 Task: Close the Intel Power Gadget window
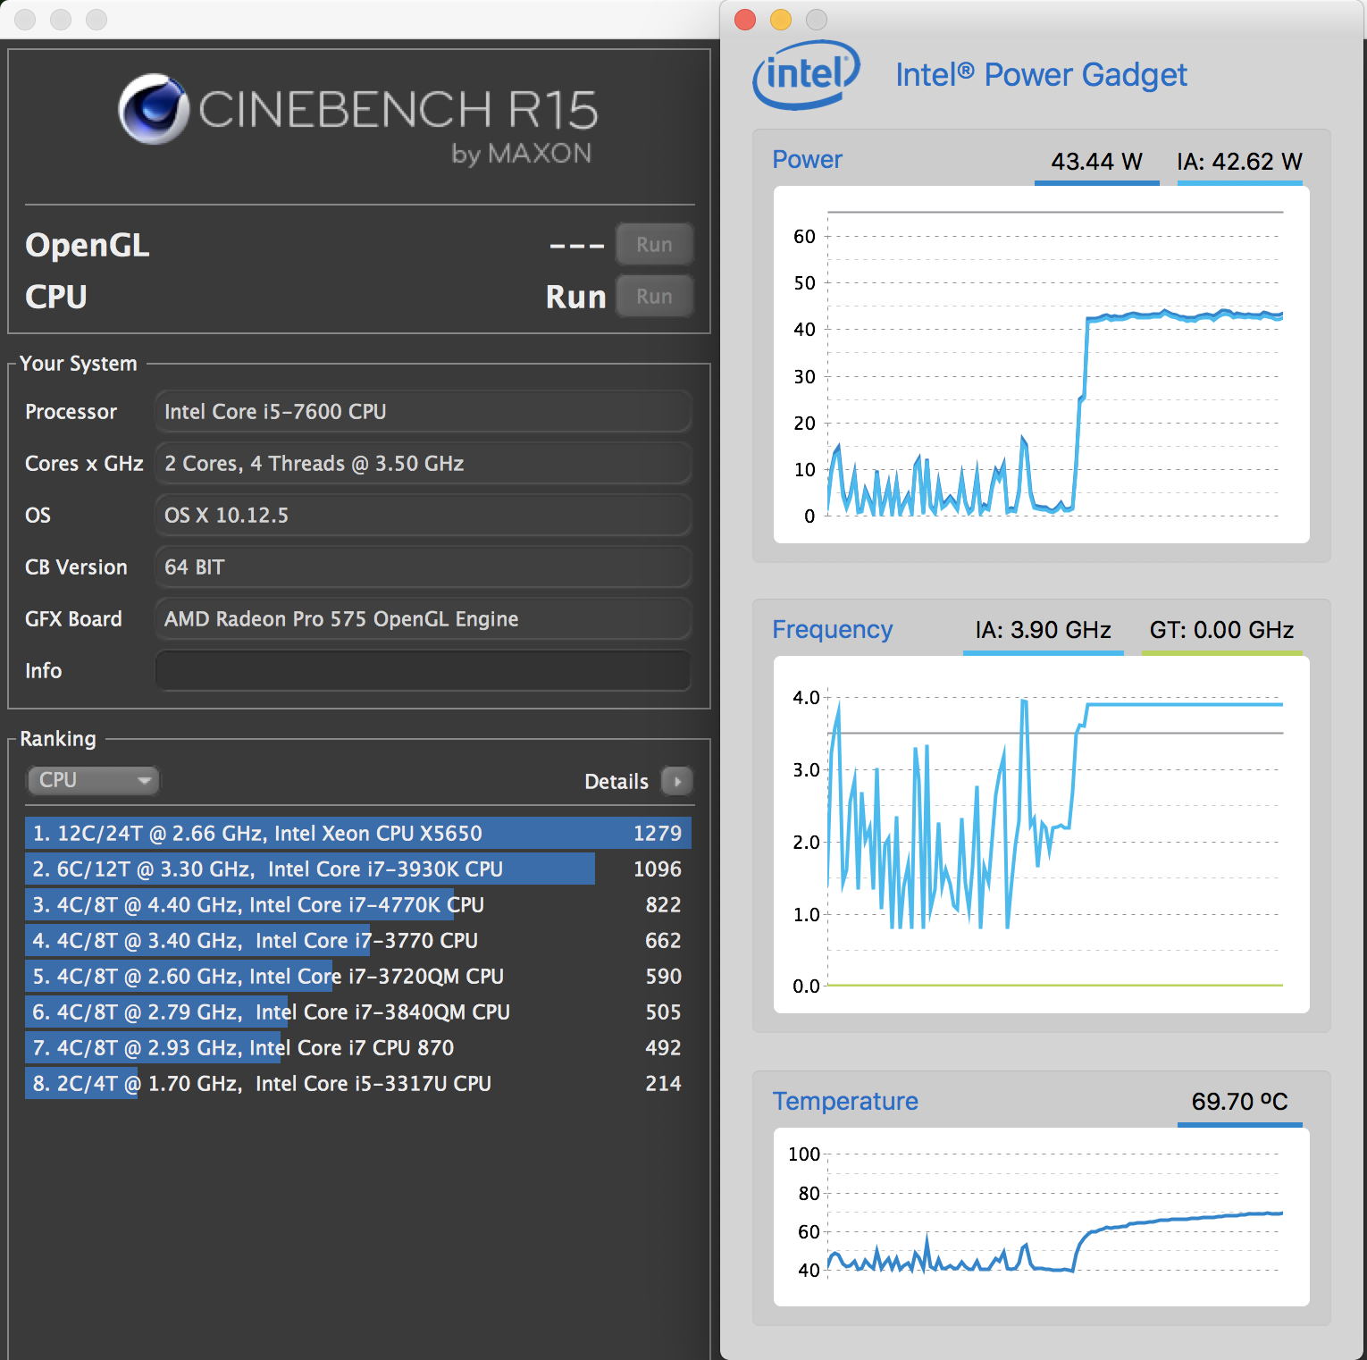tap(745, 20)
